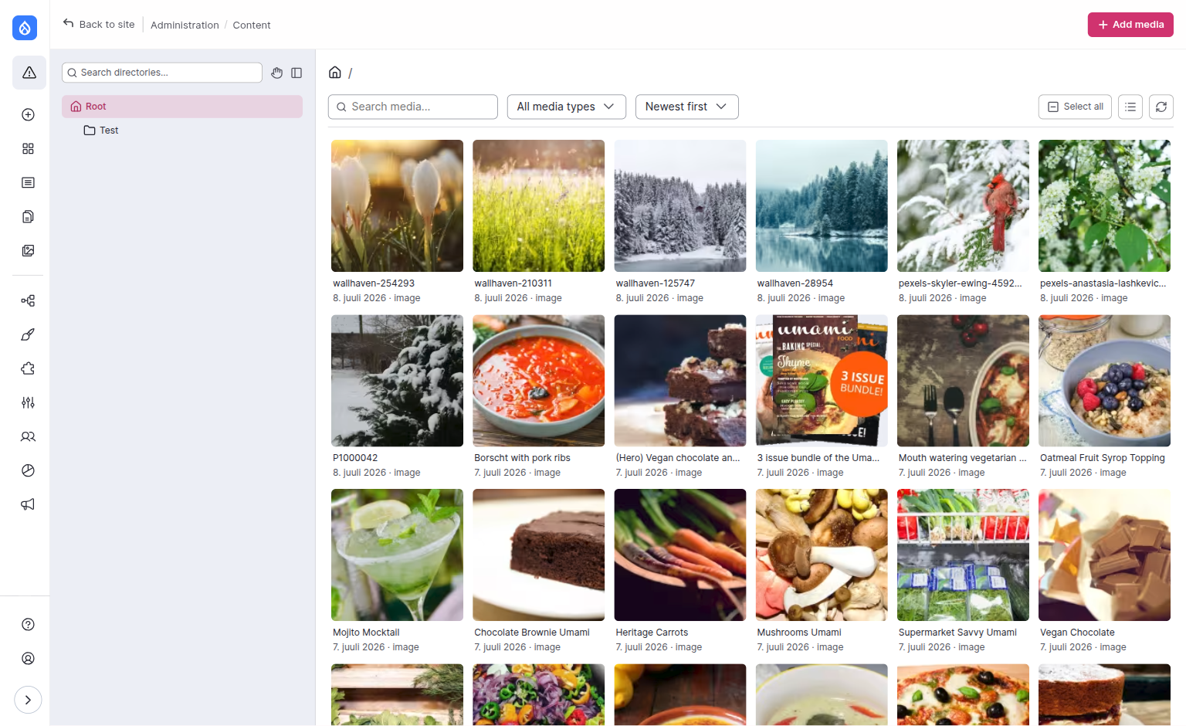Click the Mojito Mocktail title text
The image size is (1186, 726).
[366, 633]
